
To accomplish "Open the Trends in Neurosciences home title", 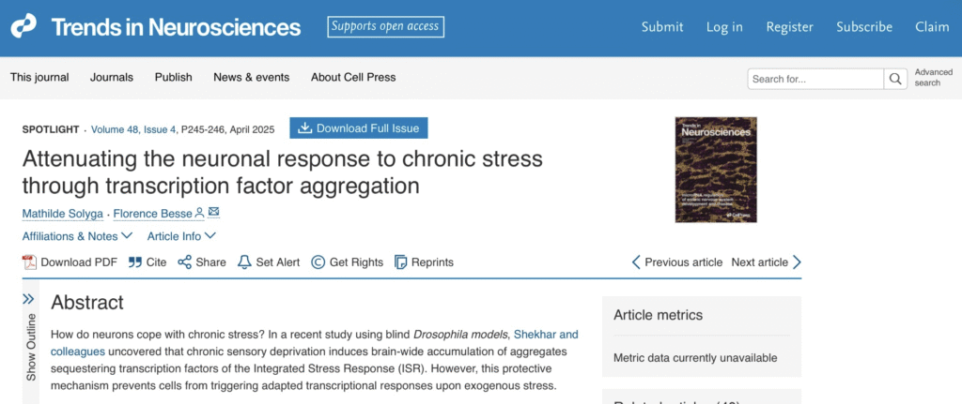I will 176,27.
